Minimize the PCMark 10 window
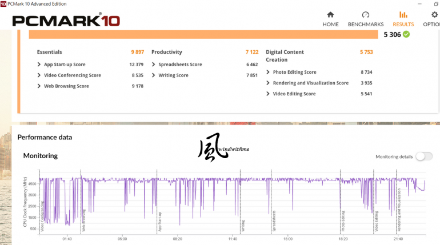Screen dimensions: 440x245 tap(420, 3)
